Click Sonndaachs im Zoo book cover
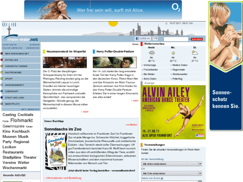The image size is (243, 182). pyautogui.click(x=56, y=151)
